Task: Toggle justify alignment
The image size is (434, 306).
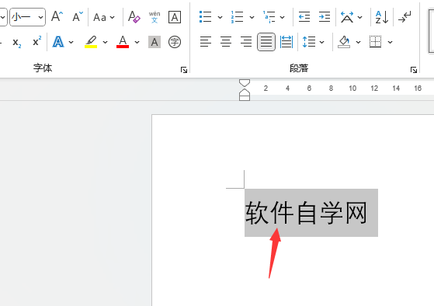Action: [266, 42]
